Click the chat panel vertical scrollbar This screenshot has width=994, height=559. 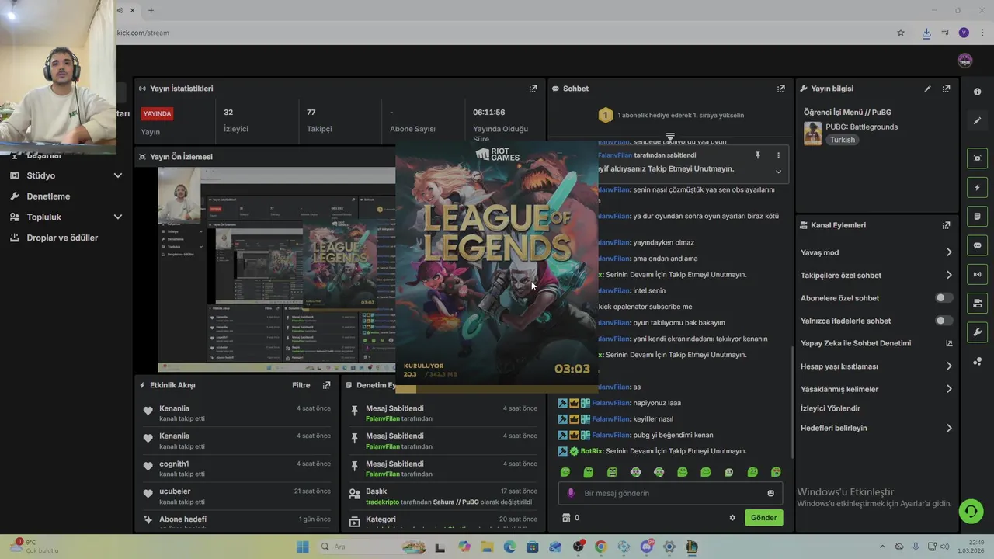[x=792, y=403]
